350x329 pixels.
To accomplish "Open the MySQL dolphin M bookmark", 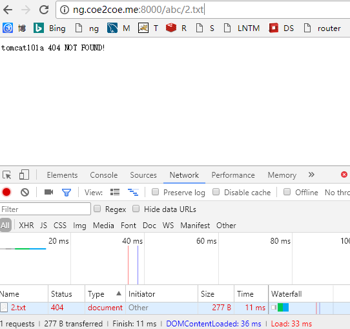I will (x=119, y=28).
